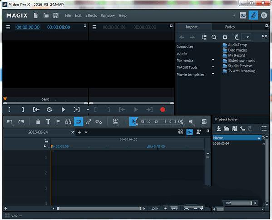
Task: Switch to the Fades tab
Action: [x=230, y=27]
